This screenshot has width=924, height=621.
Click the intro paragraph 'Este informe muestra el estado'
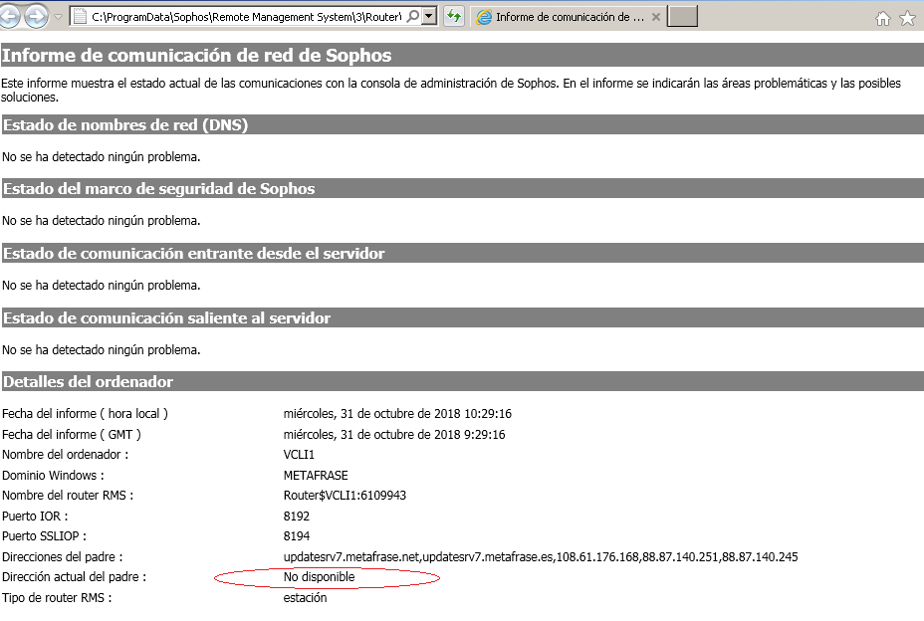[x=451, y=91]
